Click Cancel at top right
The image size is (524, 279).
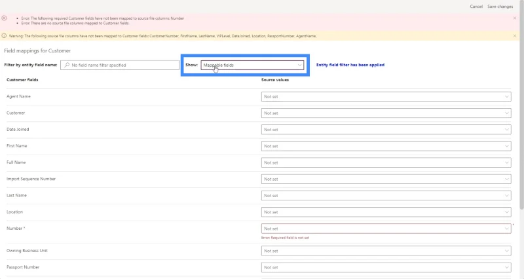tap(476, 7)
